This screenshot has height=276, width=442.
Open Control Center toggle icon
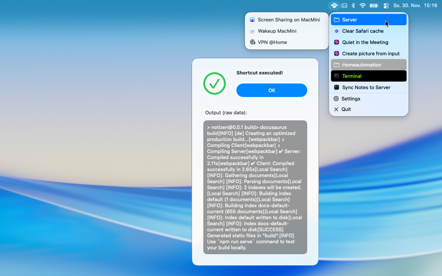click(x=386, y=6)
